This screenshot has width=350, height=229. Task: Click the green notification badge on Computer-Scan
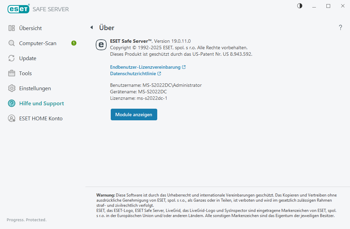74,43
